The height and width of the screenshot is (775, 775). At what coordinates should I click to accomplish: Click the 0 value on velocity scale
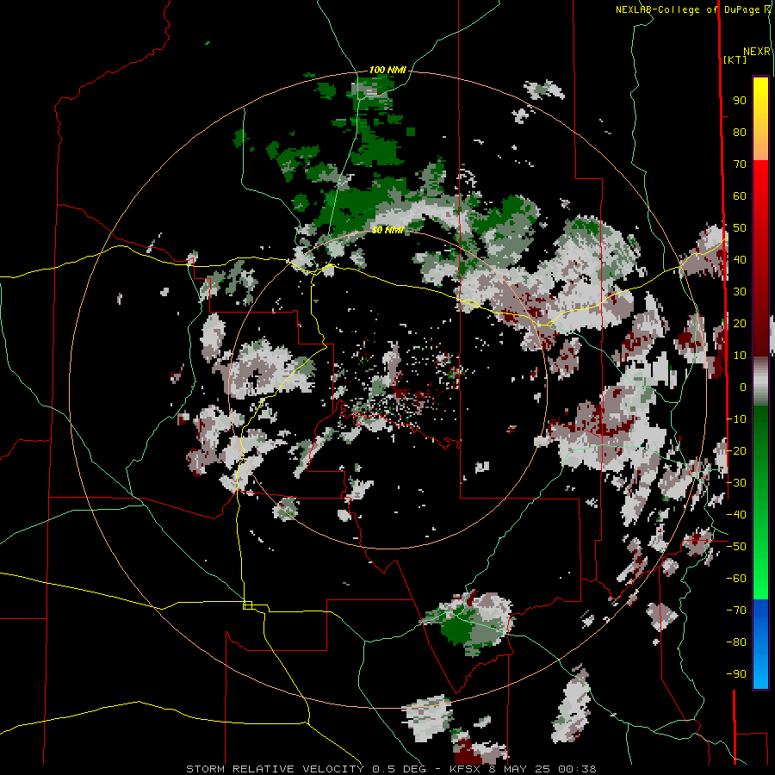pyautogui.click(x=743, y=387)
